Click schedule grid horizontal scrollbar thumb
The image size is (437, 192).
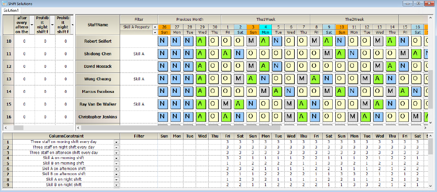(181, 128)
